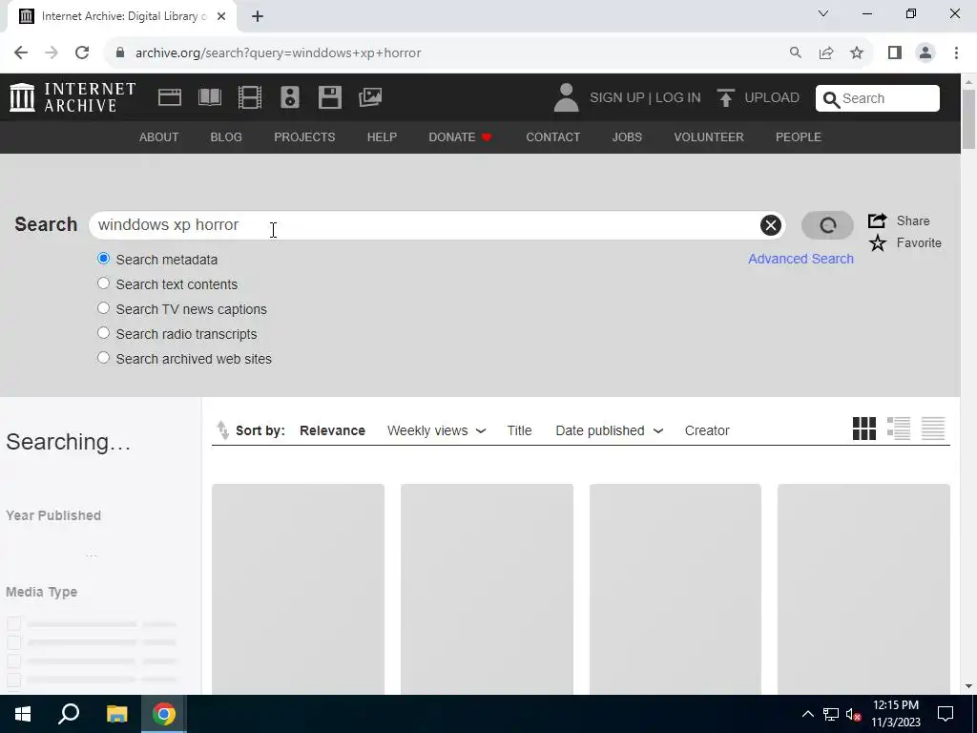Click the user avatar icon
977x733 pixels.
pos(566,98)
